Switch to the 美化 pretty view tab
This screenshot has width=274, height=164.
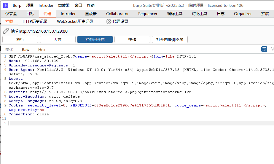(9, 50)
